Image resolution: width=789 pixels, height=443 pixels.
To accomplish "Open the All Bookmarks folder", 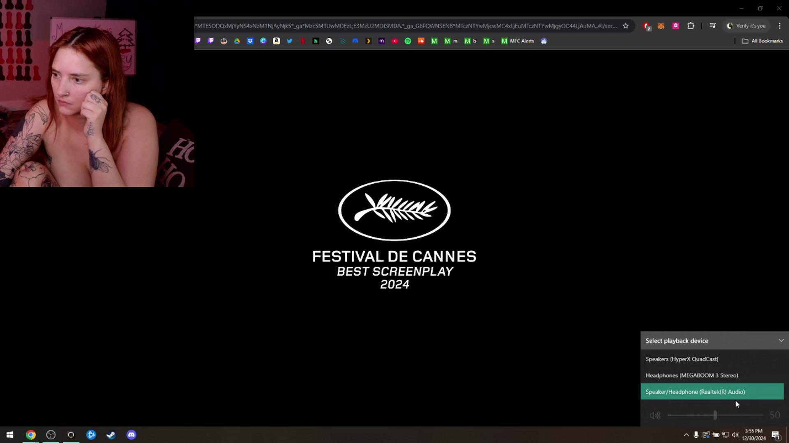I will point(762,41).
